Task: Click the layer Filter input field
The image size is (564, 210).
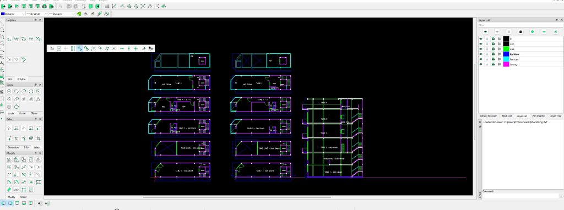Action: [520, 25]
